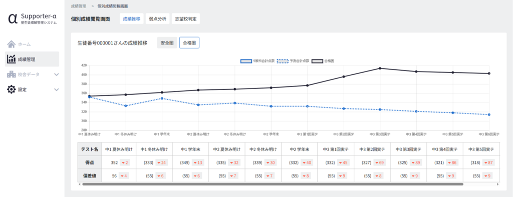Open the 志望校判定 tab
513x197 pixels.
tap(185, 18)
